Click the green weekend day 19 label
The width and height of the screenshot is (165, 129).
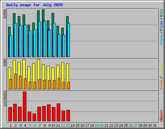(x=97, y=125)
